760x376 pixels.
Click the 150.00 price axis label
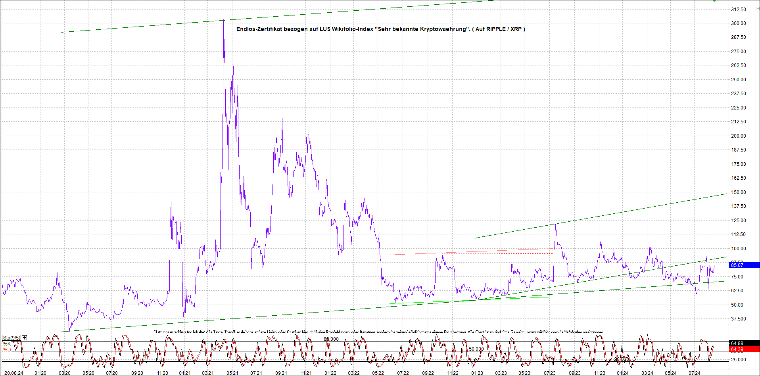click(738, 192)
